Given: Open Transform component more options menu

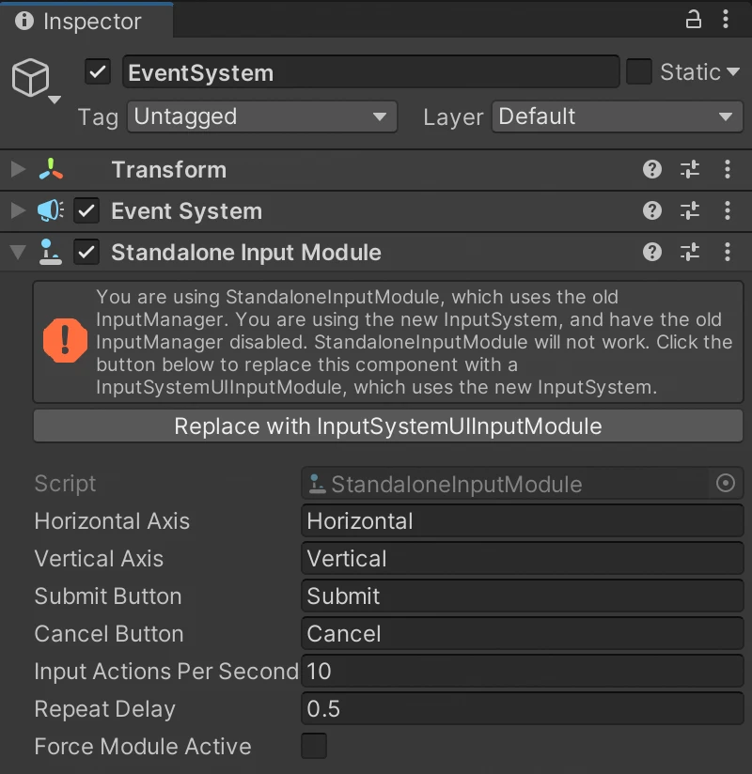Looking at the screenshot, I should [x=727, y=170].
